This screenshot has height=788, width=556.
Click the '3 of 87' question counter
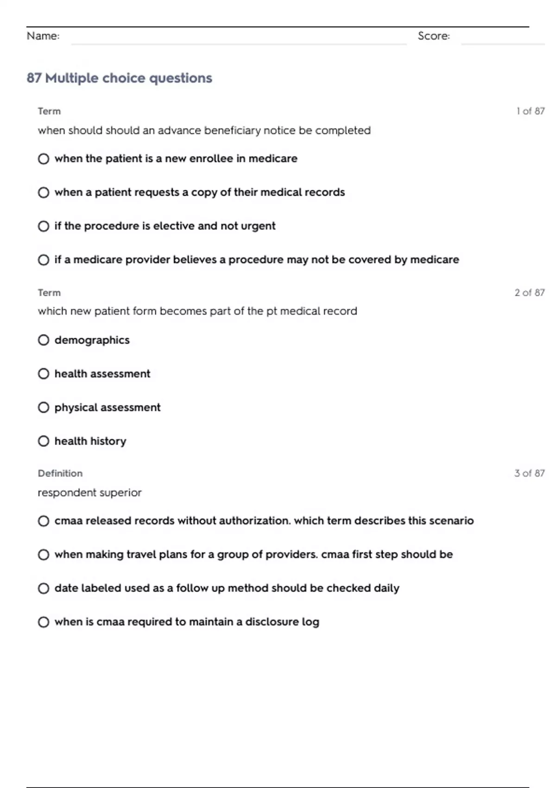tap(530, 473)
